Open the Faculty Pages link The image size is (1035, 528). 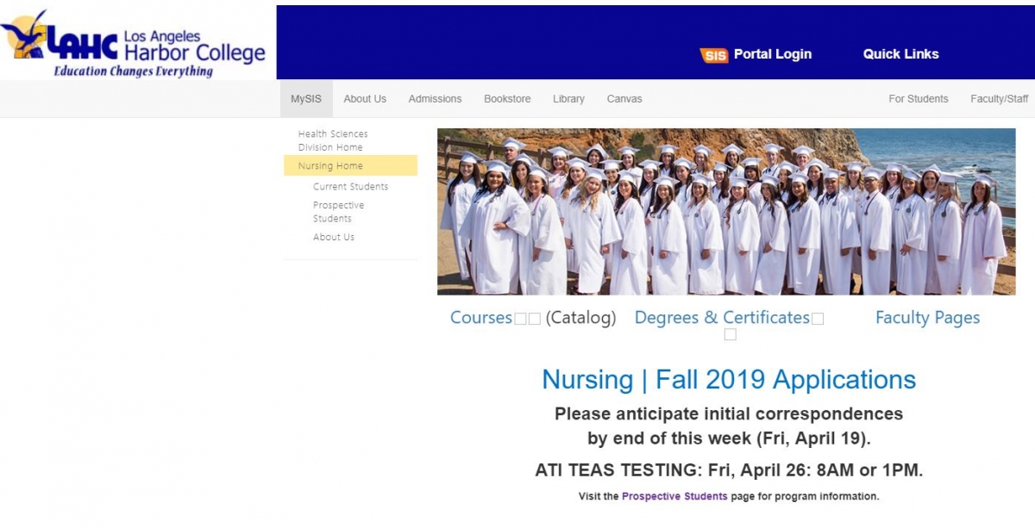(927, 318)
